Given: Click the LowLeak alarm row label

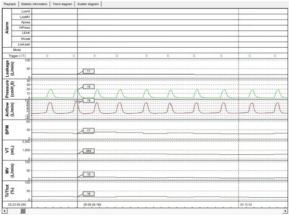Looking at the screenshot, I should pyautogui.click(x=24, y=45).
